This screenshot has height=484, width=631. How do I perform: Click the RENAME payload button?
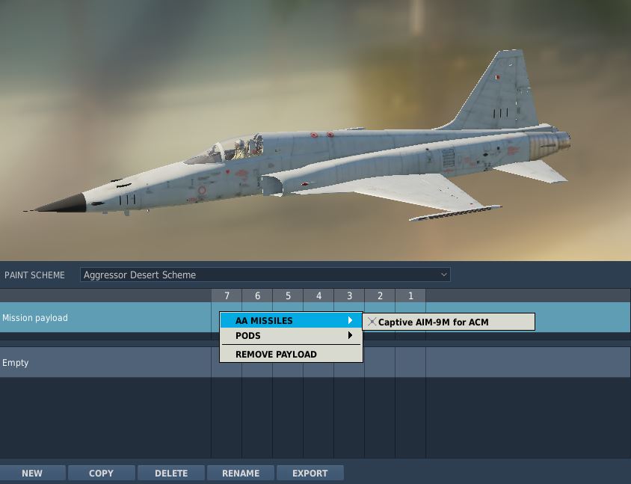click(x=241, y=473)
